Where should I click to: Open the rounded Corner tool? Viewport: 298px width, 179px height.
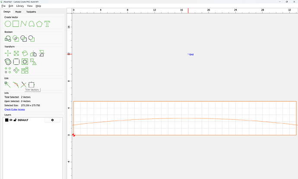tap(16, 62)
